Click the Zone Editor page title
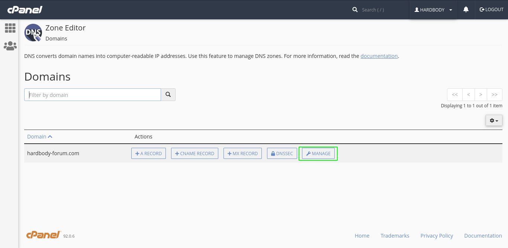508x248 pixels. tap(65, 28)
